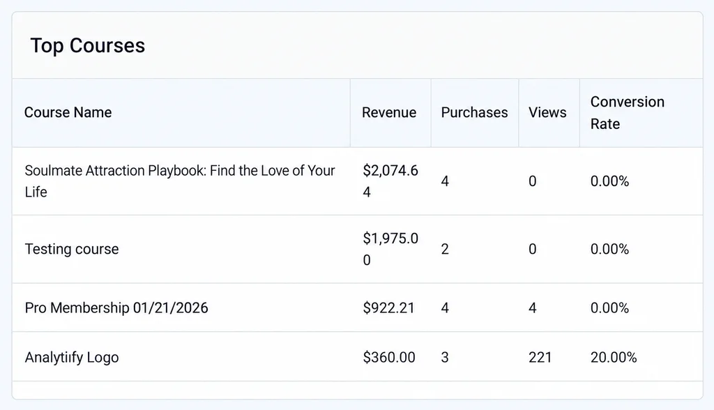Click the 221 views value
This screenshot has width=714, height=410.
point(540,357)
